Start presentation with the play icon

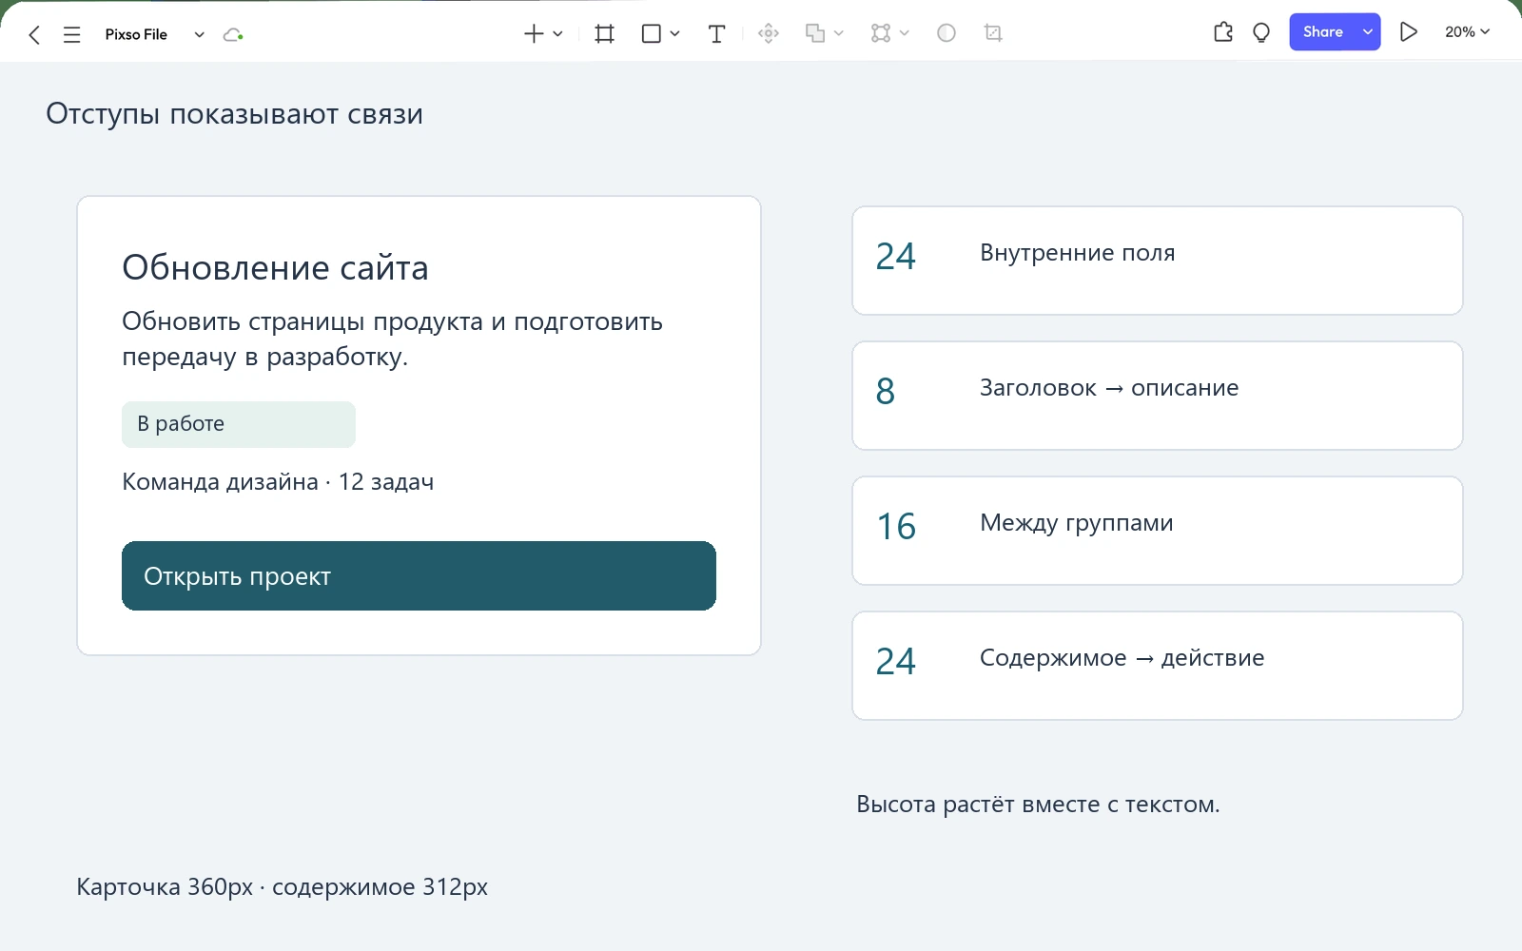1409,32
